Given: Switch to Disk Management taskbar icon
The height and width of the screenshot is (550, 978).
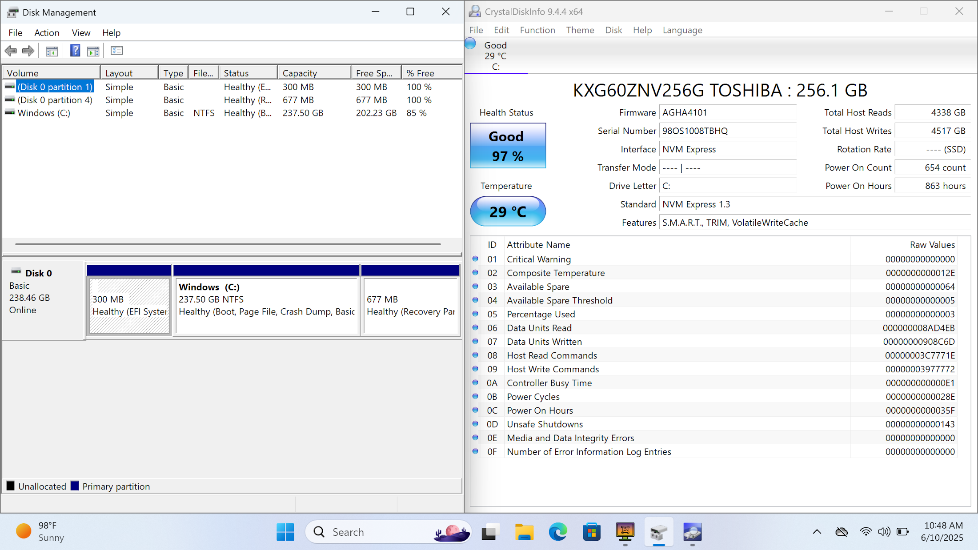Looking at the screenshot, I should [659, 532].
